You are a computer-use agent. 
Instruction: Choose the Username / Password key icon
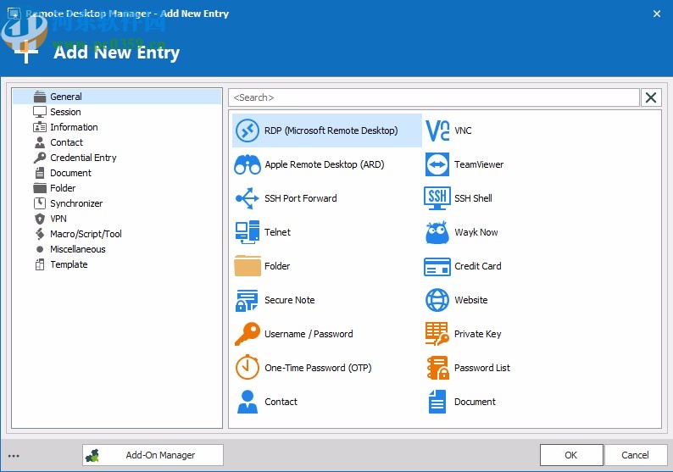[x=248, y=334]
